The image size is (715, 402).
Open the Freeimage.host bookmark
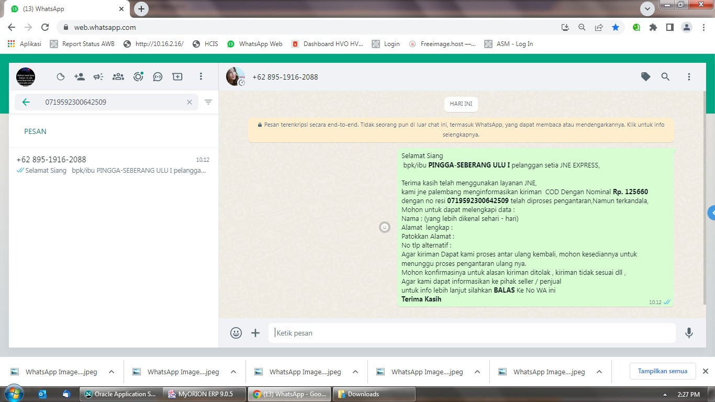(442, 44)
